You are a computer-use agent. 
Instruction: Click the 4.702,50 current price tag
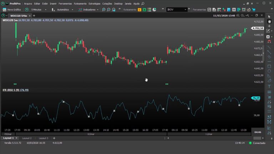click(x=257, y=28)
